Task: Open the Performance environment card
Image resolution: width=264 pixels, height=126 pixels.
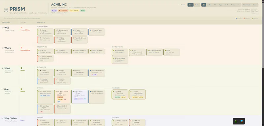Action: point(120,60)
